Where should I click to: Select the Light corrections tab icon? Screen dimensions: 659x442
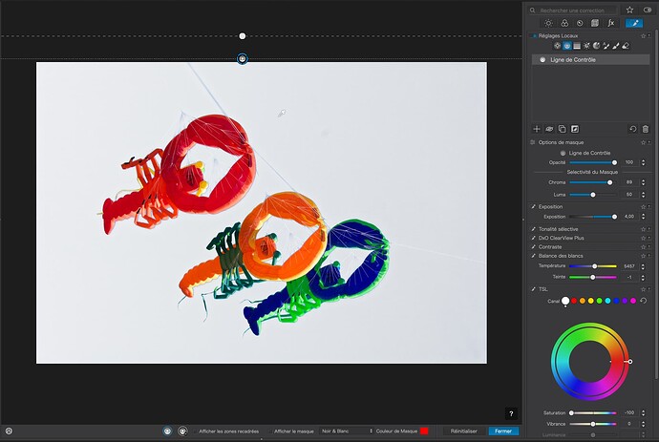[548, 23]
